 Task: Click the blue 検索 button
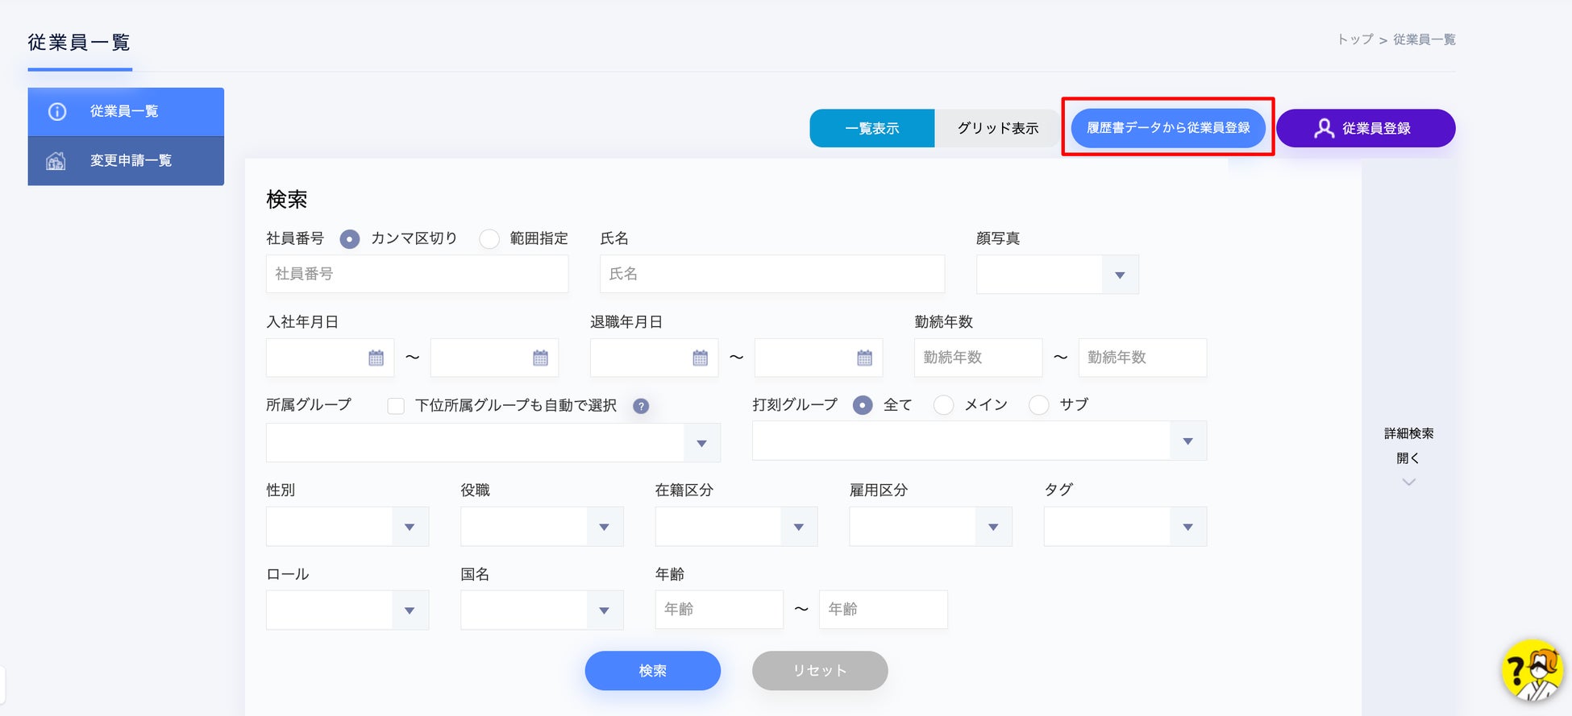[652, 671]
